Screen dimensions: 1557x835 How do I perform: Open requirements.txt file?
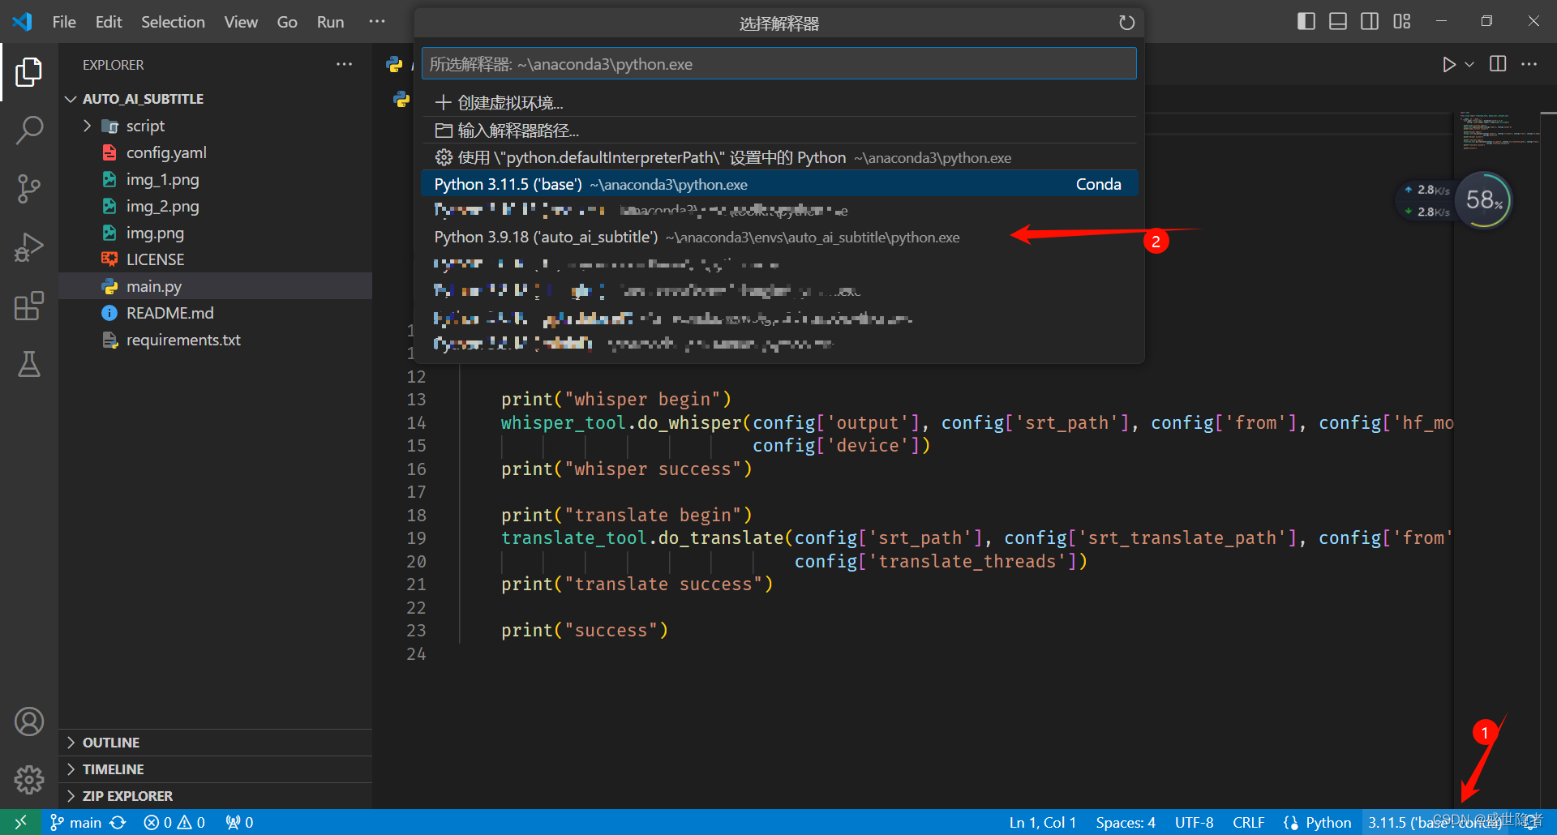pos(215,340)
